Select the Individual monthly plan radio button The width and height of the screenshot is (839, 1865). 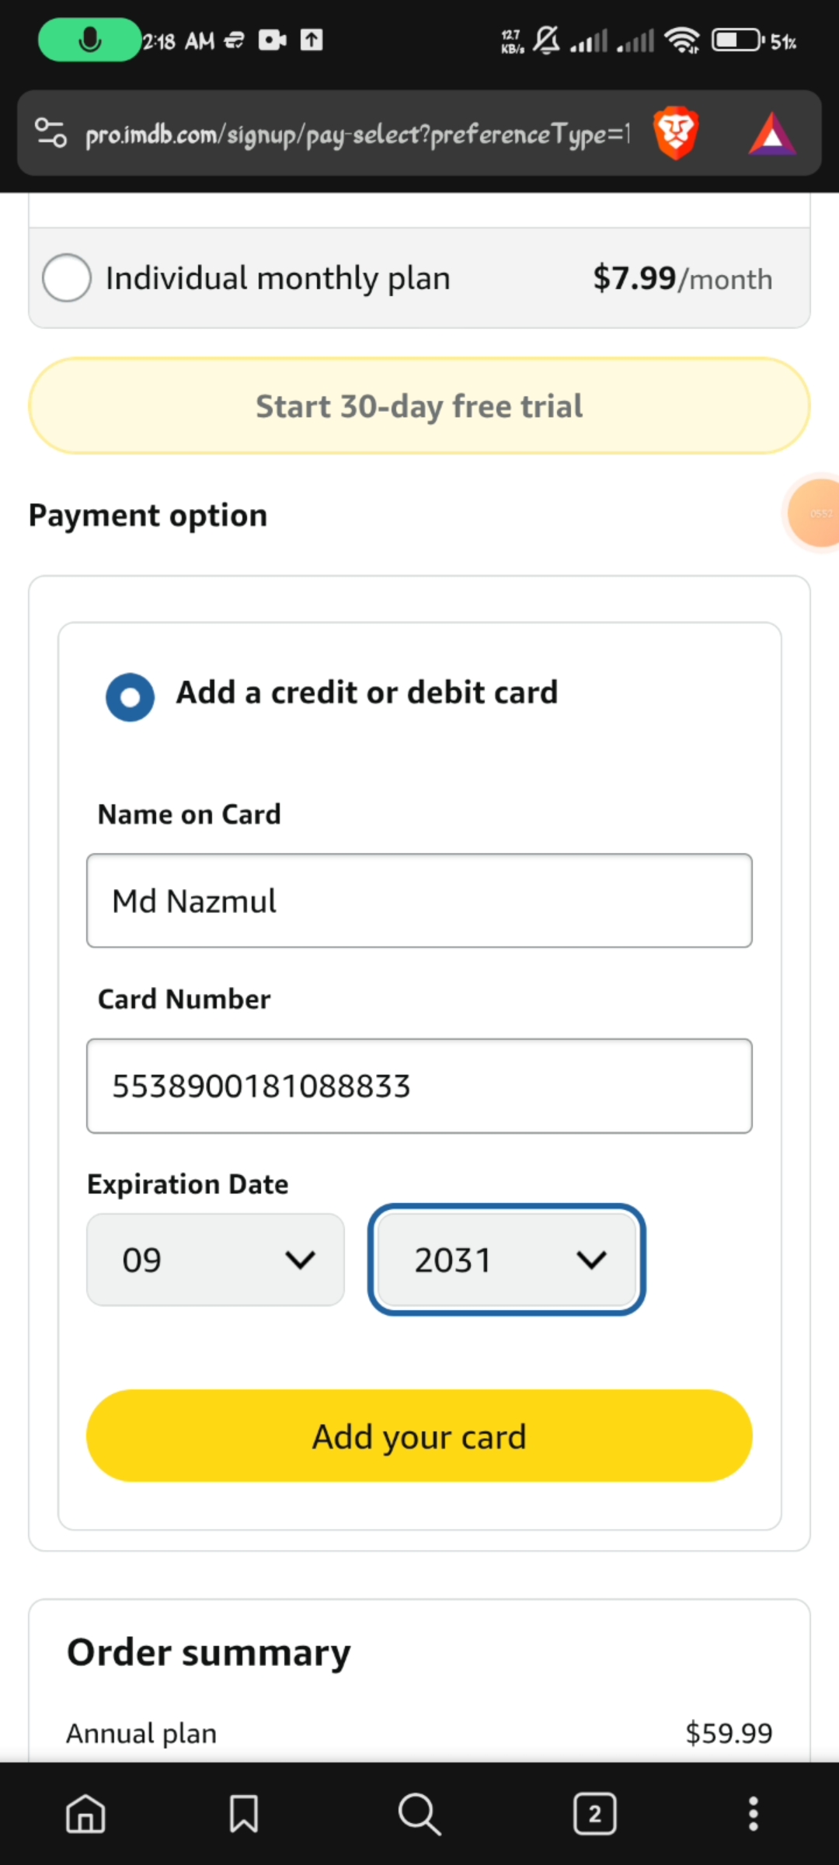pyautogui.click(x=67, y=278)
